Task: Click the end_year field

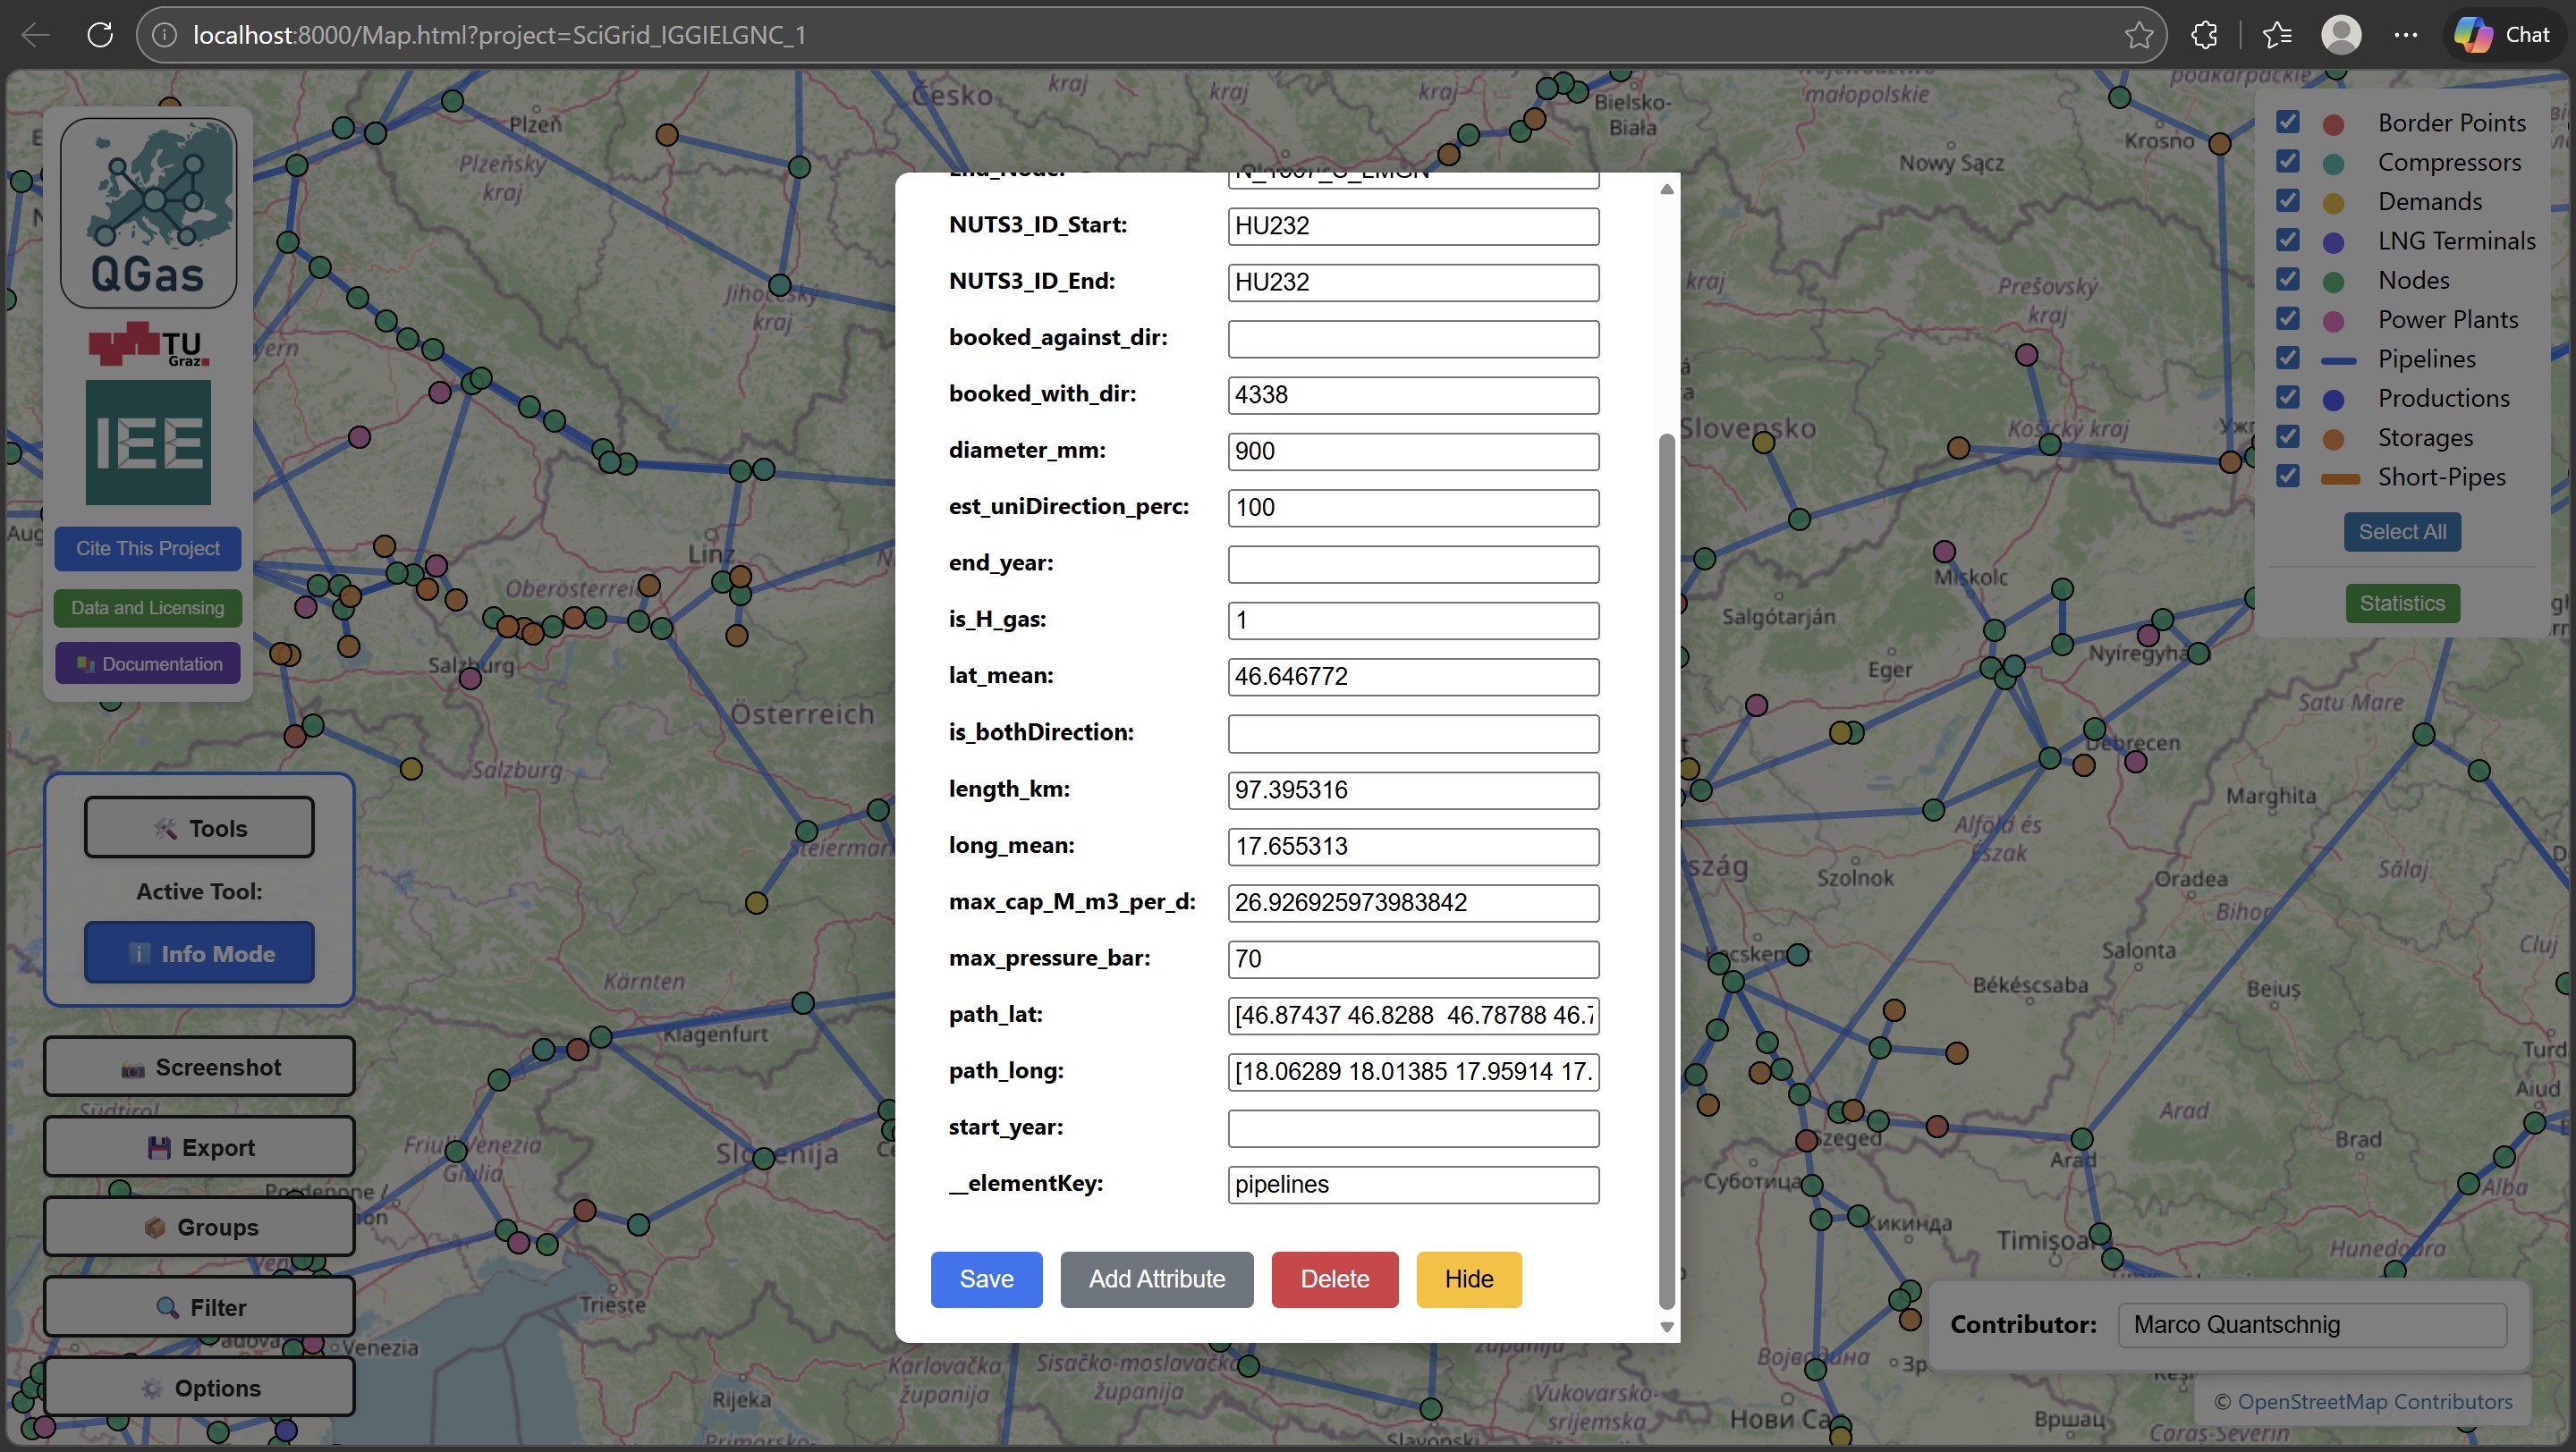Action: tap(1413, 564)
